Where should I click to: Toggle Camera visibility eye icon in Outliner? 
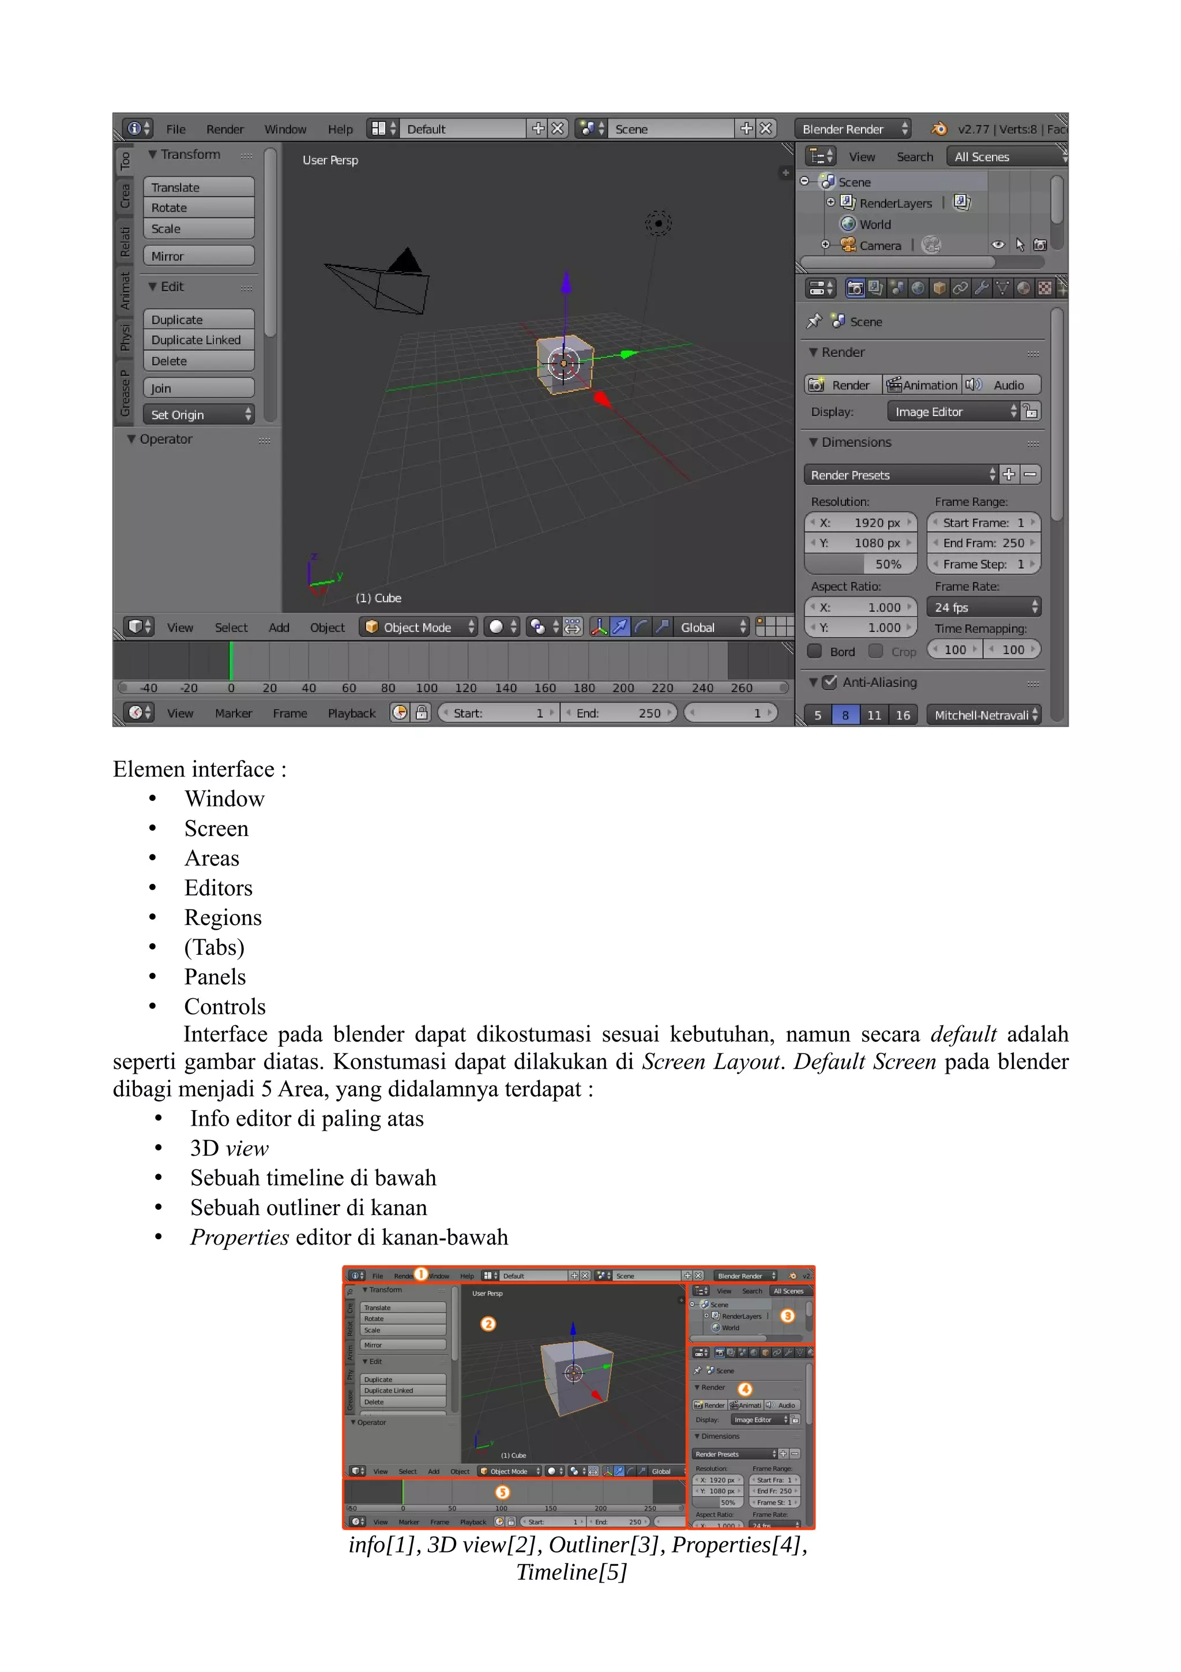pyautogui.click(x=998, y=245)
